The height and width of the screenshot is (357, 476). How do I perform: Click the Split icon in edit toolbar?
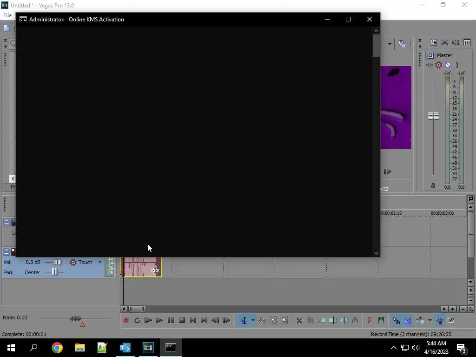(344, 320)
